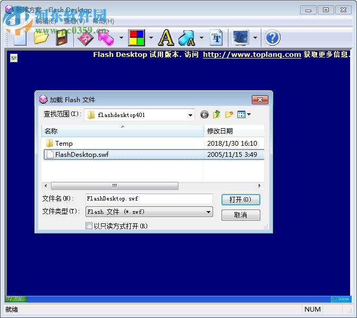Click the date 2005/11/15 3:49

click(232, 155)
